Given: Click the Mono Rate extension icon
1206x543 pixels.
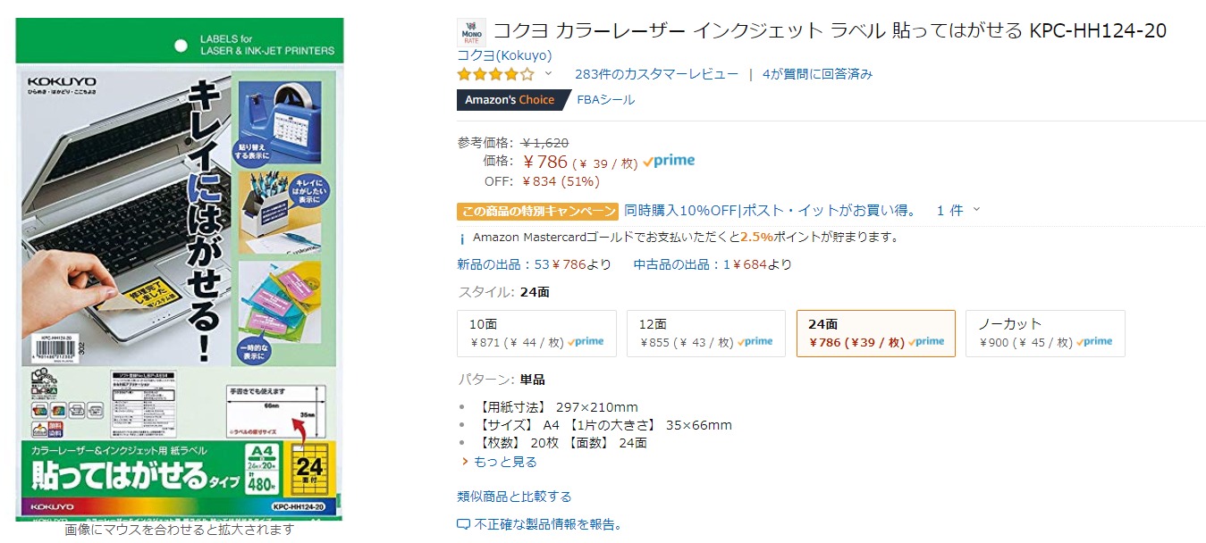Looking at the screenshot, I should pos(471,32).
